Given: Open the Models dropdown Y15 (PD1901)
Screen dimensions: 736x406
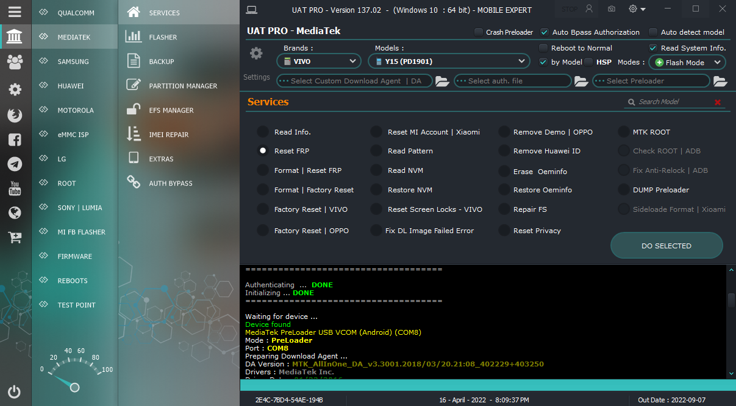Looking at the screenshot, I should pyautogui.click(x=449, y=61).
